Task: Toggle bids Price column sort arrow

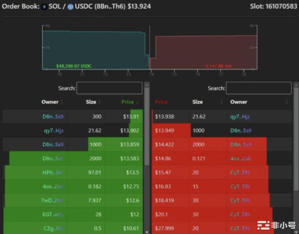Action: pyautogui.click(x=138, y=102)
